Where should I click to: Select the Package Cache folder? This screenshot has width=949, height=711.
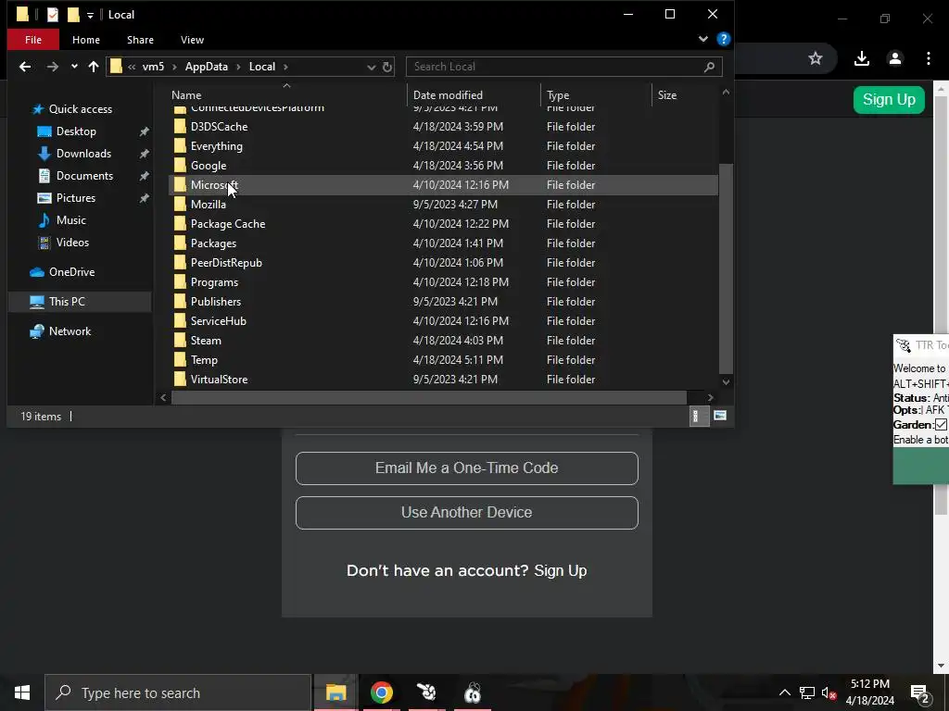(228, 224)
